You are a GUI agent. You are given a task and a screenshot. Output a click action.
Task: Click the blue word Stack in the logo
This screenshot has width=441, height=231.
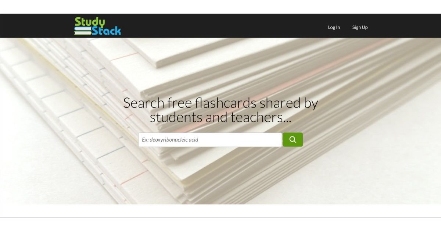106,31
